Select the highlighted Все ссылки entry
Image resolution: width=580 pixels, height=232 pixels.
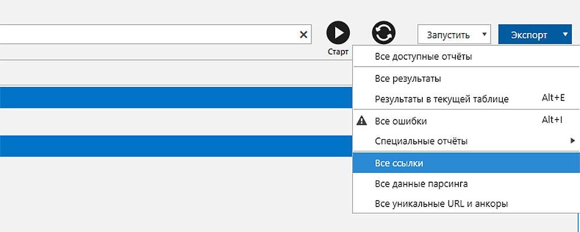(x=400, y=163)
